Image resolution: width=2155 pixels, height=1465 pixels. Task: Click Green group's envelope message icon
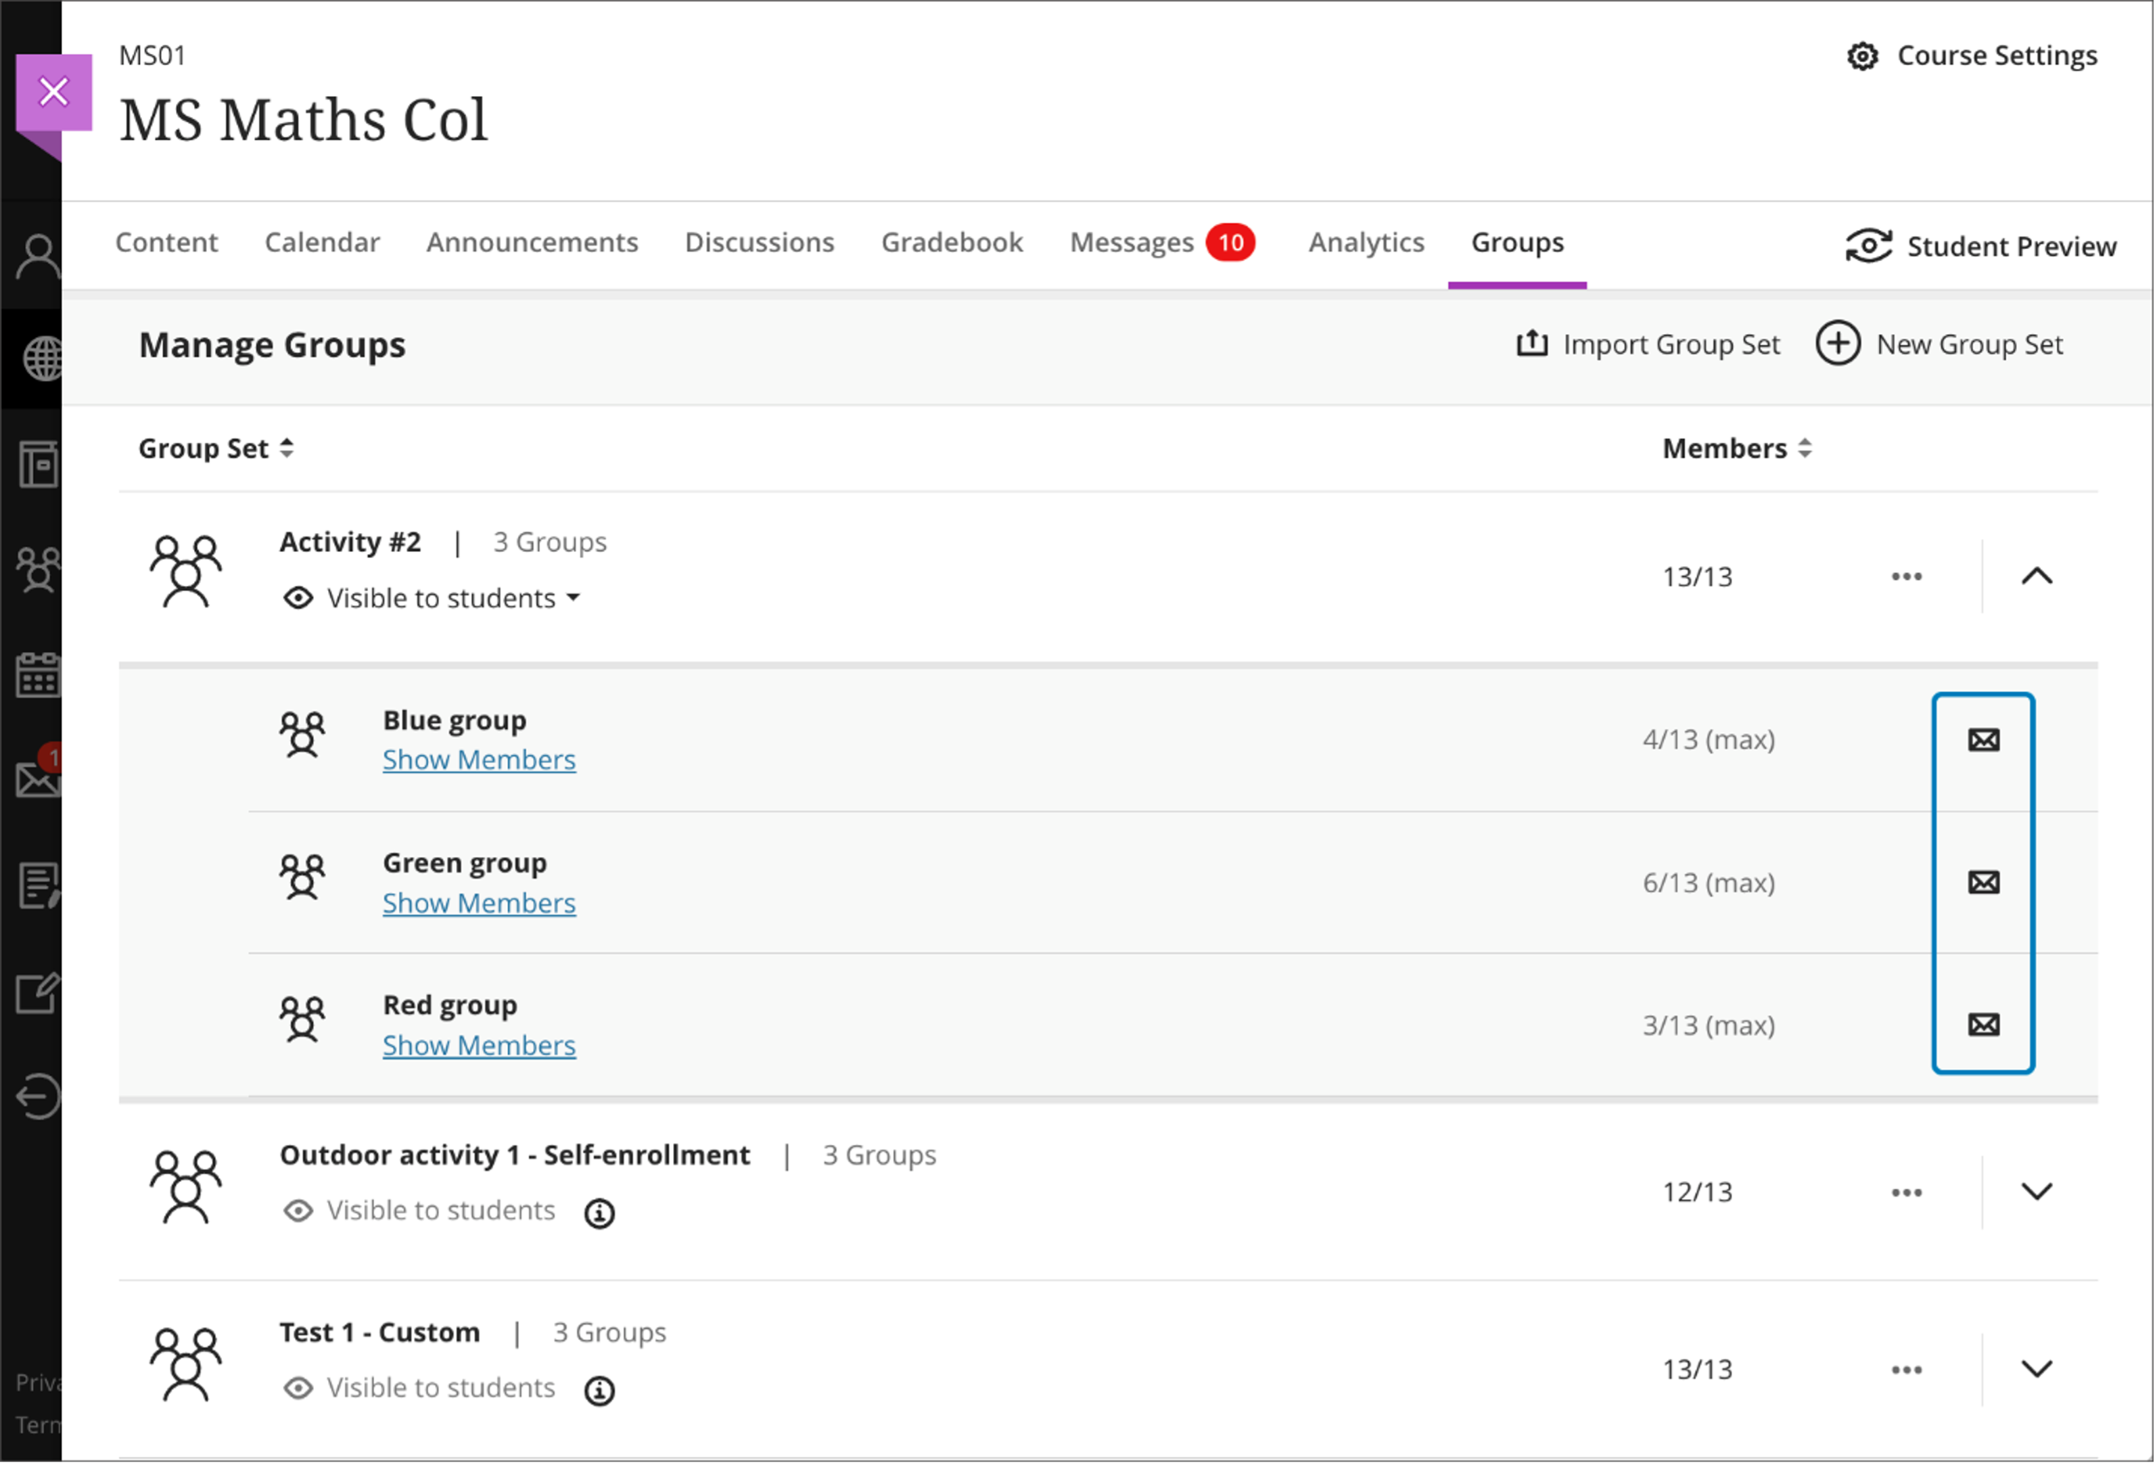coord(1983,883)
